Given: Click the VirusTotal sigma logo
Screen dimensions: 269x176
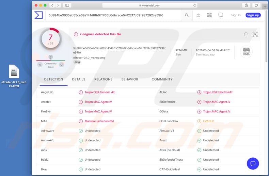Looking at the screenshot, I should click(x=38, y=15).
